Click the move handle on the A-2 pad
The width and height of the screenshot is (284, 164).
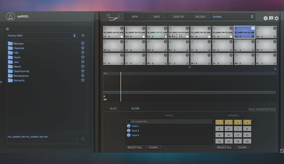point(127,42)
